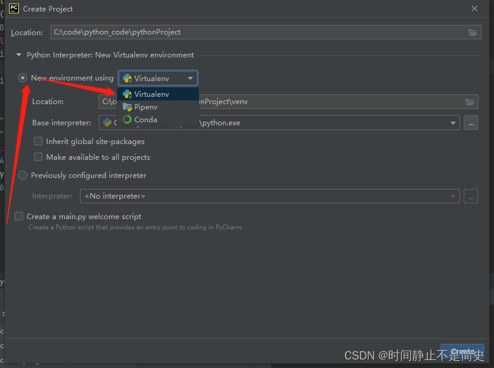Expand the Base interpreter dropdown
This screenshot has width=494, height=368.
[x=453, y=123]
